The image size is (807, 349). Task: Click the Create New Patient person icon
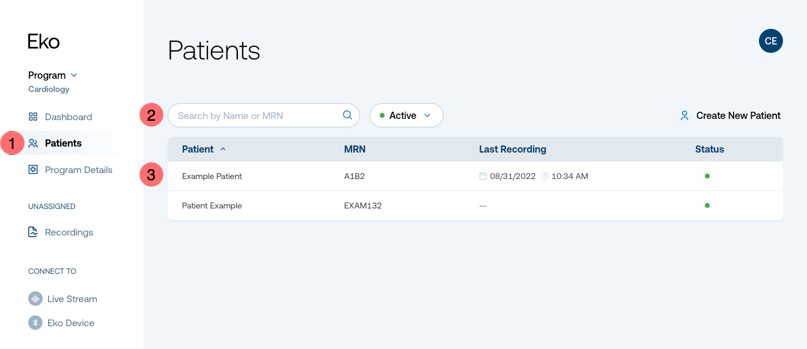(684, 115)
